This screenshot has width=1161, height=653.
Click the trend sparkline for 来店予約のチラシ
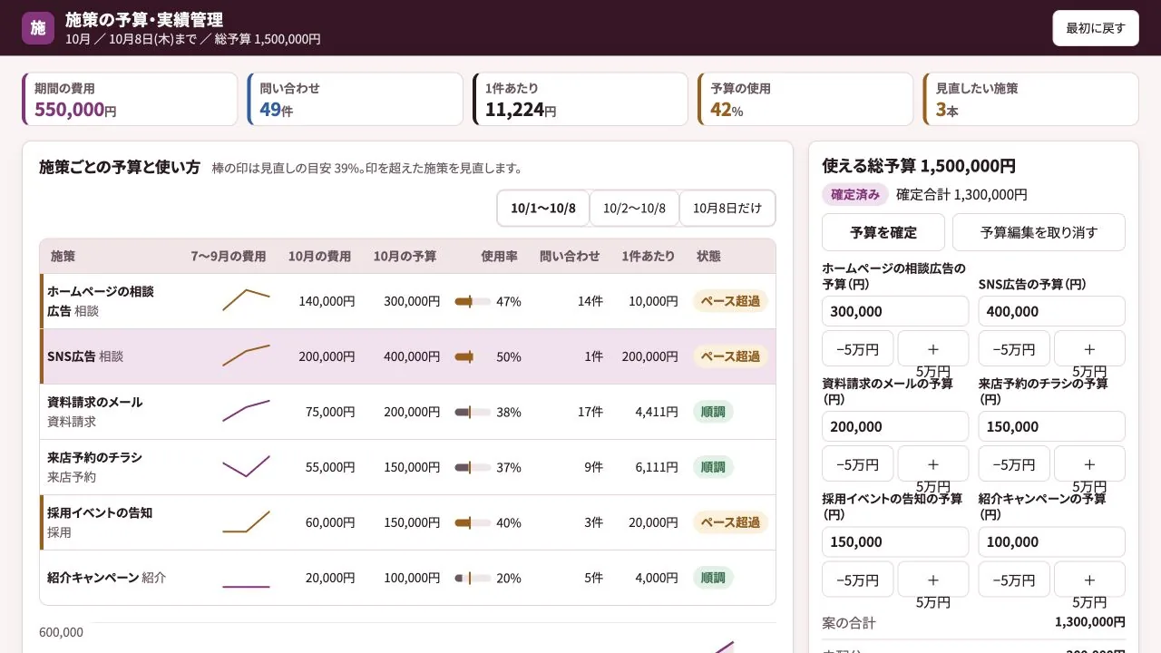(246, 467)
